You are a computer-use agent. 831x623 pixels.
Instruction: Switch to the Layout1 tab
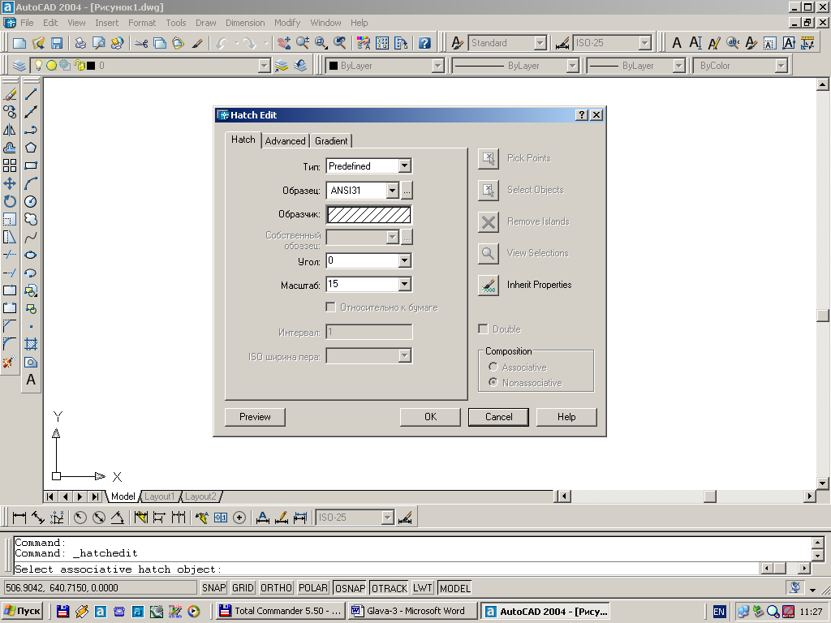click(x=159, y=496)
